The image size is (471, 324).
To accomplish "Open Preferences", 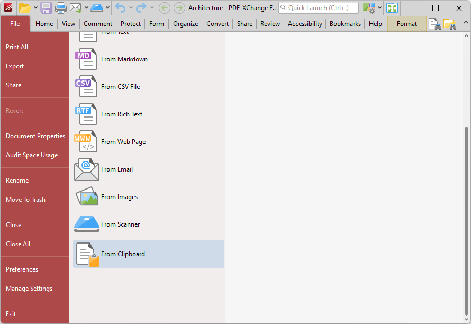I will [34, 269].
